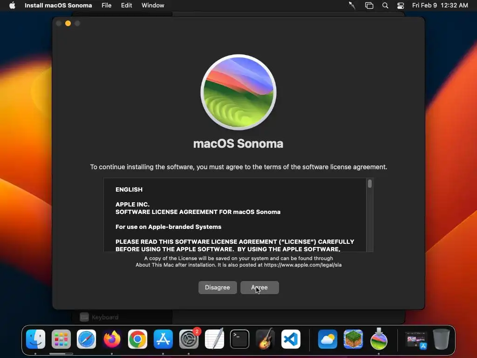Click the date and time in the menu bar

[440, 5]
